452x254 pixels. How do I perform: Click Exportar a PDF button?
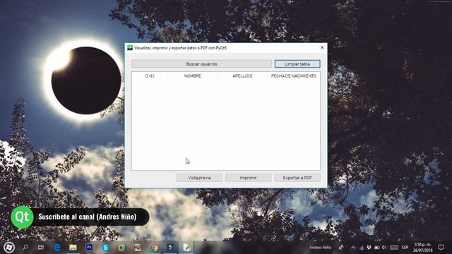coord(297,178)
